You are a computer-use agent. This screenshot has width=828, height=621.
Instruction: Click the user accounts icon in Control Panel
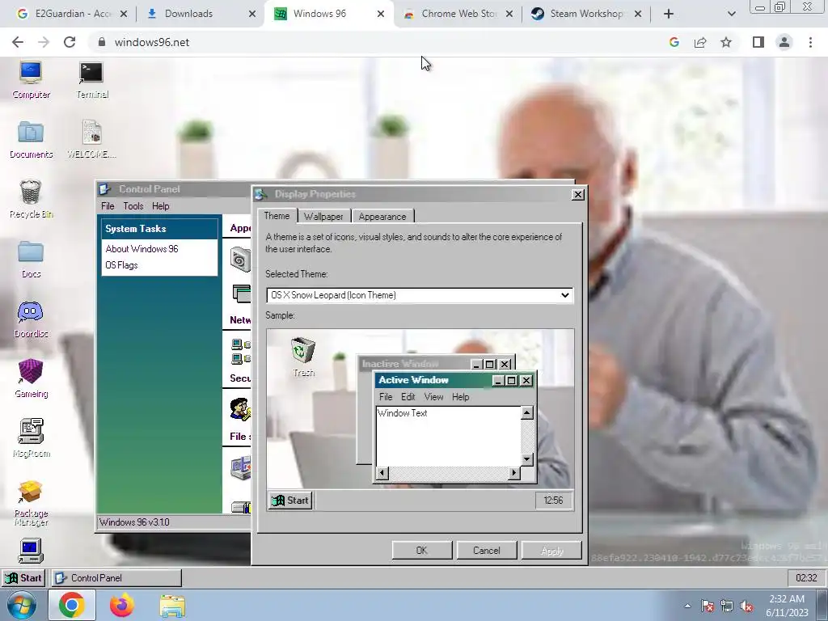[240, 409]
